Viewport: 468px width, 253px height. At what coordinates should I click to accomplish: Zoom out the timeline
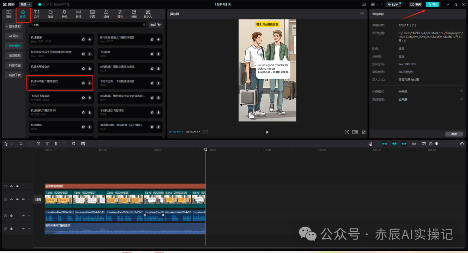pos(431,144)
